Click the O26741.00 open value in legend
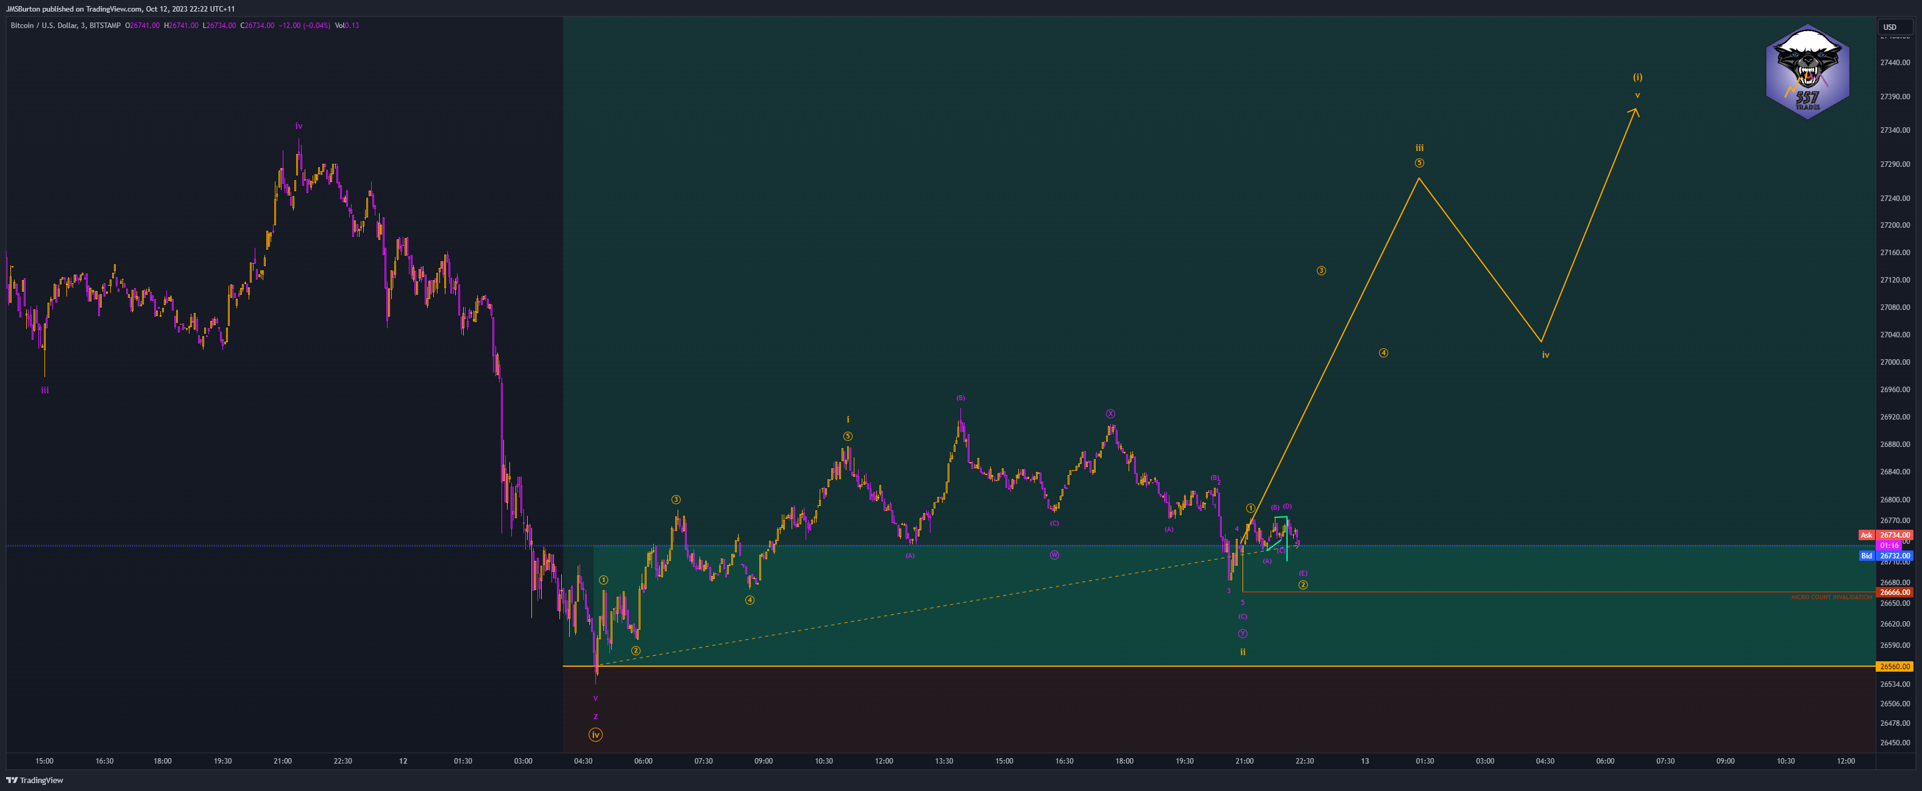This screenshot has width=1922, height=791. click(x=143, y=26)
